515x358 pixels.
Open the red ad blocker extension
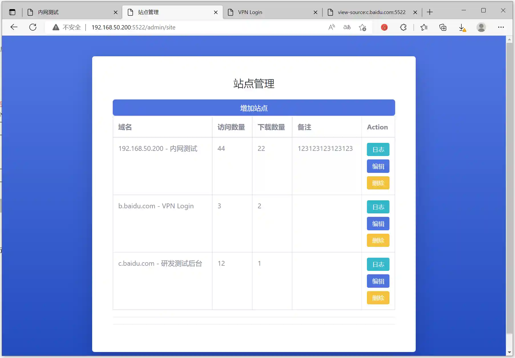point(384,27)
